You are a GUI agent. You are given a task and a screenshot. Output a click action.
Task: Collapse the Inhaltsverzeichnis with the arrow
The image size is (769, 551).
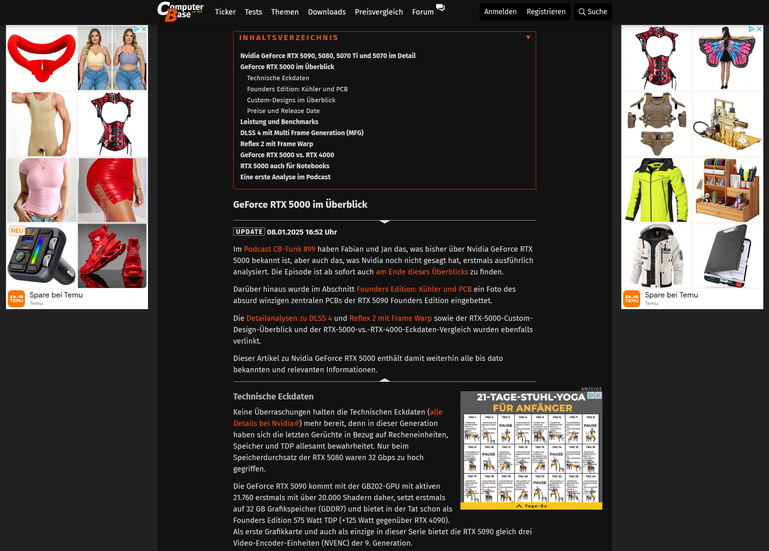[528, 38]
